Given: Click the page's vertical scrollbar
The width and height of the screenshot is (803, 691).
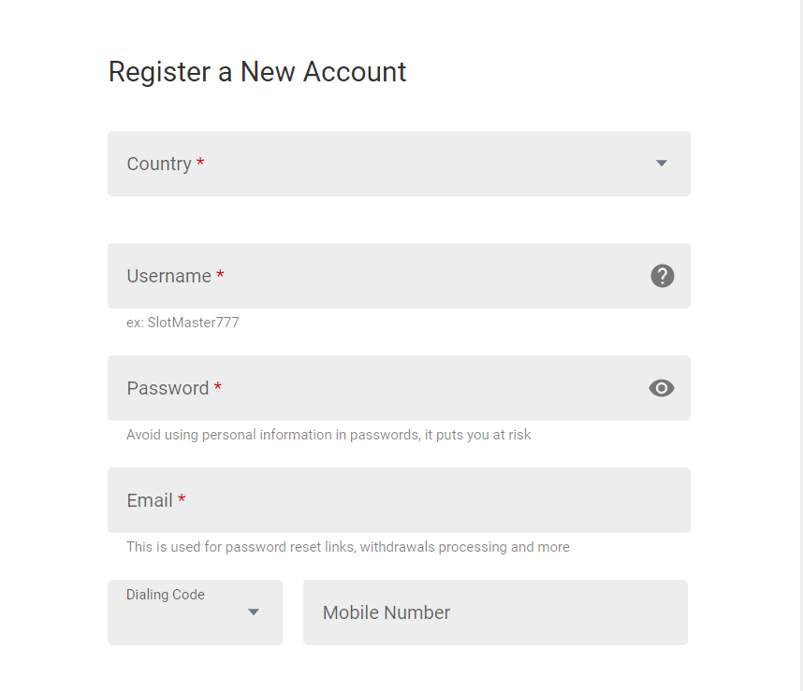Looking at the screenshot, I should tap(801, 345).
